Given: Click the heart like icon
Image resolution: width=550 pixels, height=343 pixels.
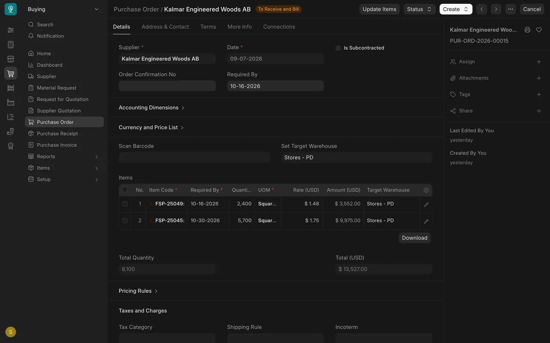Looking at the screenshot, I should point(539,30).
